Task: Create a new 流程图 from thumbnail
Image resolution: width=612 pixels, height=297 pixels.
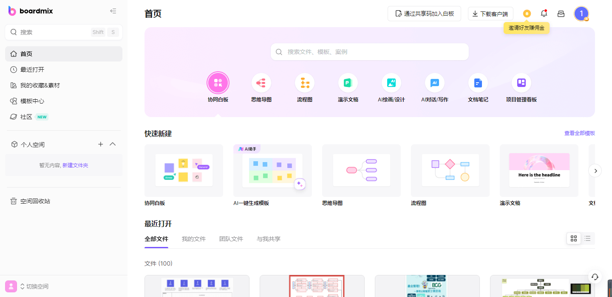Action: click(450, 171)
